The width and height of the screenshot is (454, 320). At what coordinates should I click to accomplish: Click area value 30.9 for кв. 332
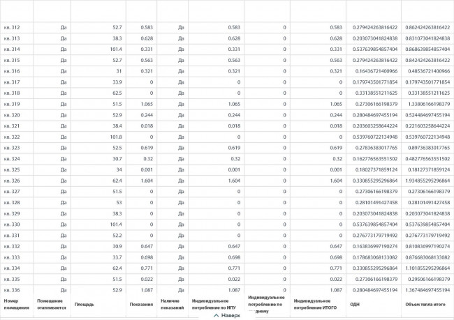[x=117, y=246]
